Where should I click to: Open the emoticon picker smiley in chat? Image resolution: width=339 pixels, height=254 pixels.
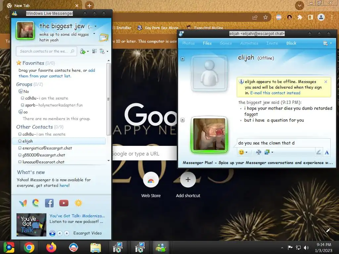[x=241, y=152]
